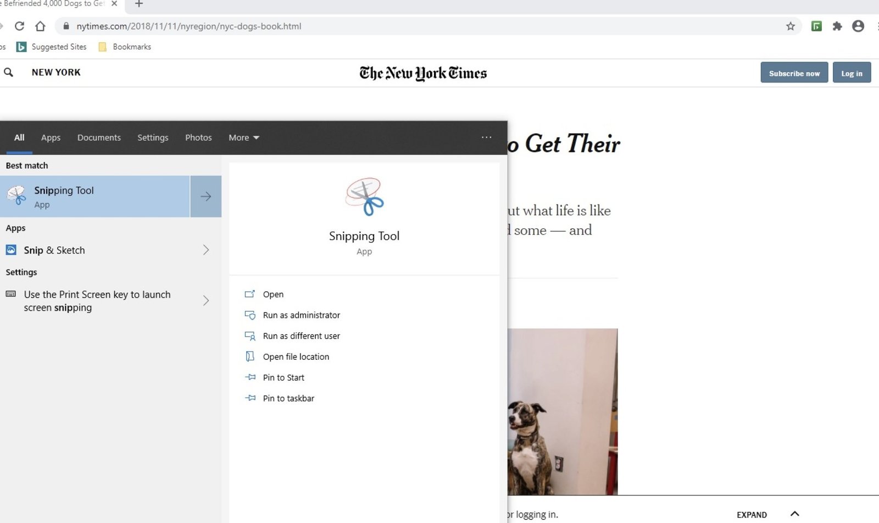Select the All search tab
Screen dimensions: 879x523
[19, 137]
